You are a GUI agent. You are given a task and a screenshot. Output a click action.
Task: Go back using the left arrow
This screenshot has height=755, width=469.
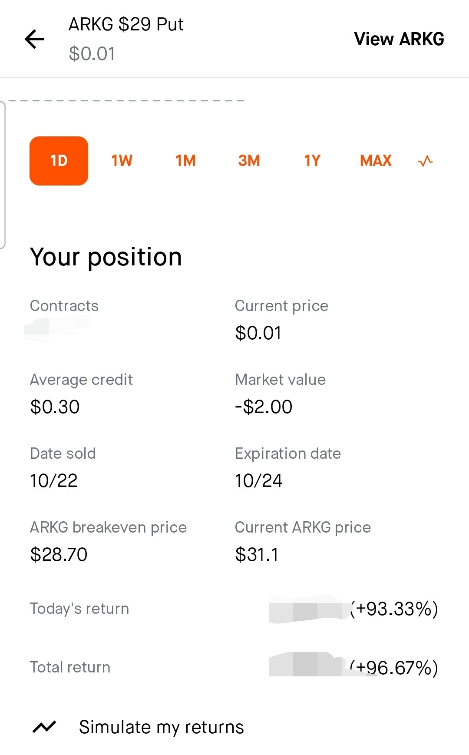click(35, 40)
